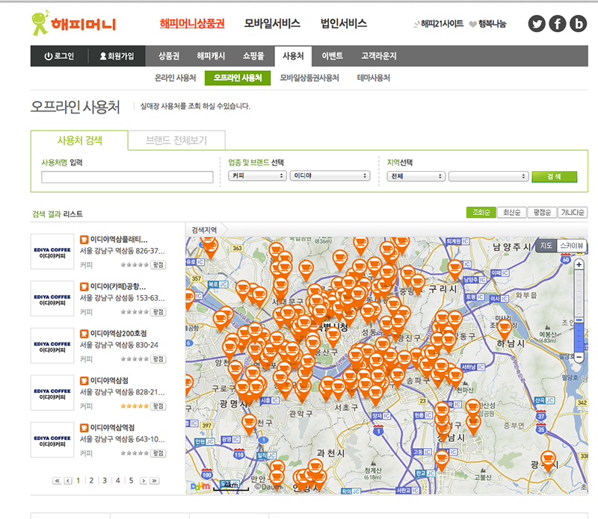Open 모바일서비스 top link
Screen dimensions: 598x519
point(272,24)
